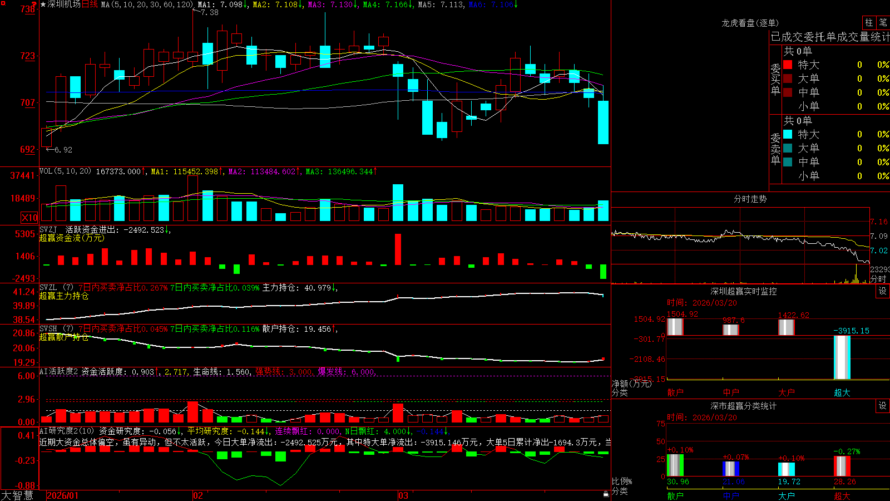Screen dimensions: 890x501
Task: Click the 大户 bar valued 1422.62
Action: pos(787,327)
